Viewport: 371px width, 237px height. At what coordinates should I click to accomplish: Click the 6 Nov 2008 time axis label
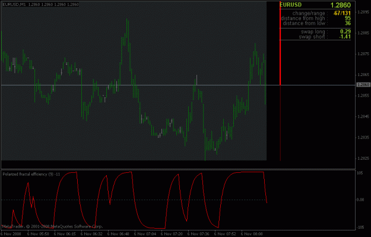tap(11, 234)
